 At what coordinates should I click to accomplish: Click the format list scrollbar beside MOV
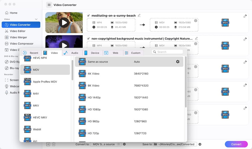[72, 70]
